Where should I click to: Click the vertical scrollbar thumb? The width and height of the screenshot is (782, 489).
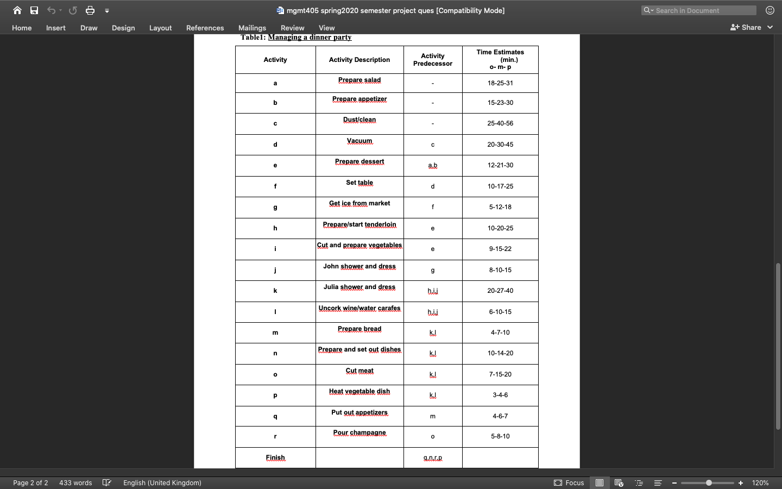point(778,346)
